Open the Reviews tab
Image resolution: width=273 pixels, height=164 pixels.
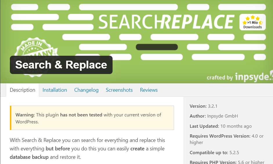pyautogui.click(x=149, y=90)
